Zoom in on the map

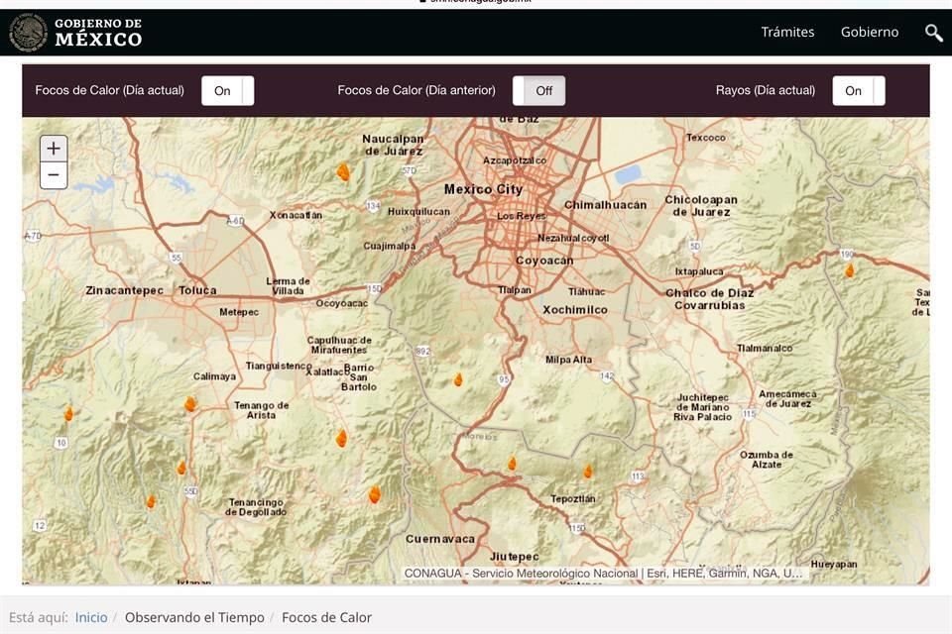[x=54, y=149]
